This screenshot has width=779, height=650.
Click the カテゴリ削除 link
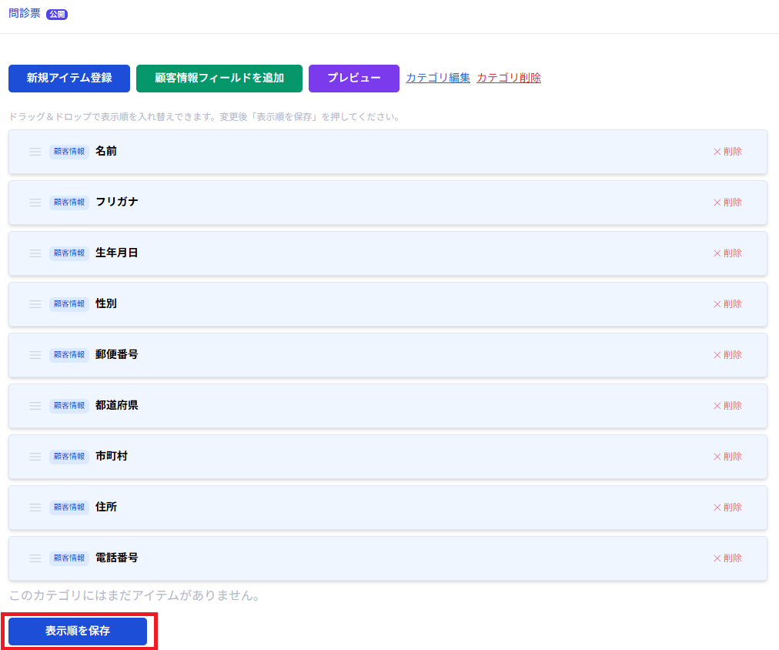click(508, 78)
